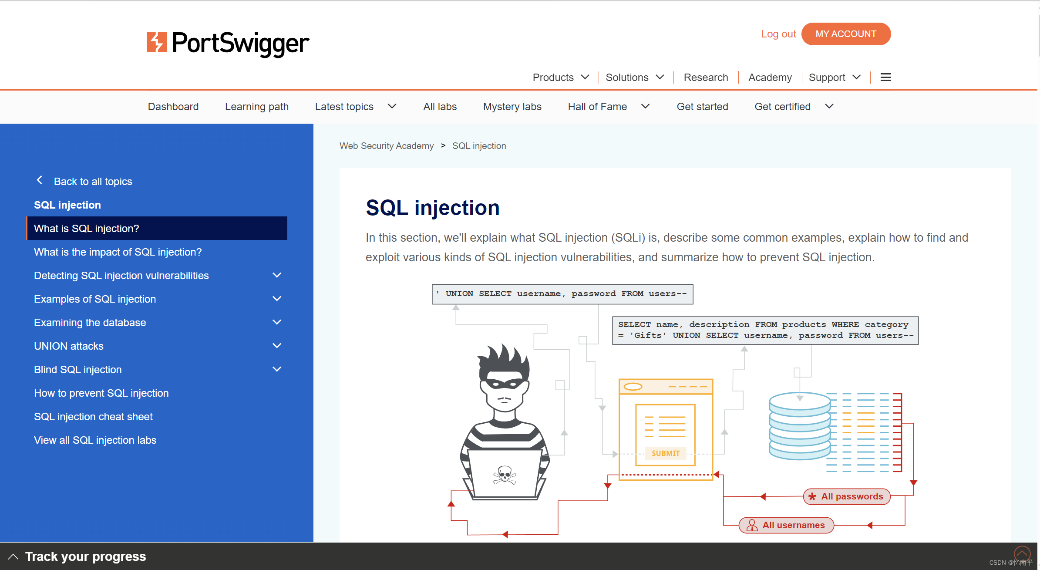Image resolution: width=1040 pixels, height=570 pixels.
Task: Open the Hall of Fame dropdown
Action: pos(608,107)
